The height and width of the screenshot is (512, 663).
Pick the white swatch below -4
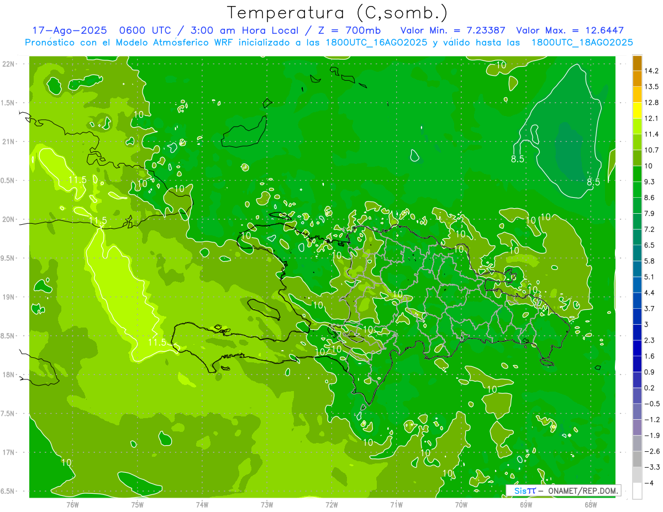pos(637,491)
